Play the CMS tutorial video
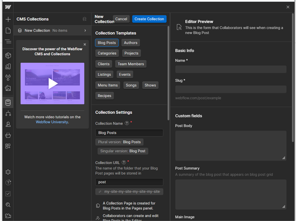Screen dimensions: 296x221 (x=53, y=84)
